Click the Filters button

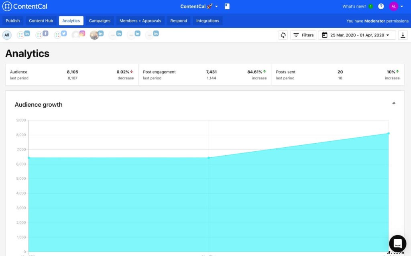pos(303,35)
